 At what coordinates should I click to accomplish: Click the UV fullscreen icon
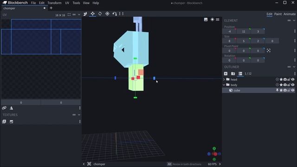tap(69, 15)
